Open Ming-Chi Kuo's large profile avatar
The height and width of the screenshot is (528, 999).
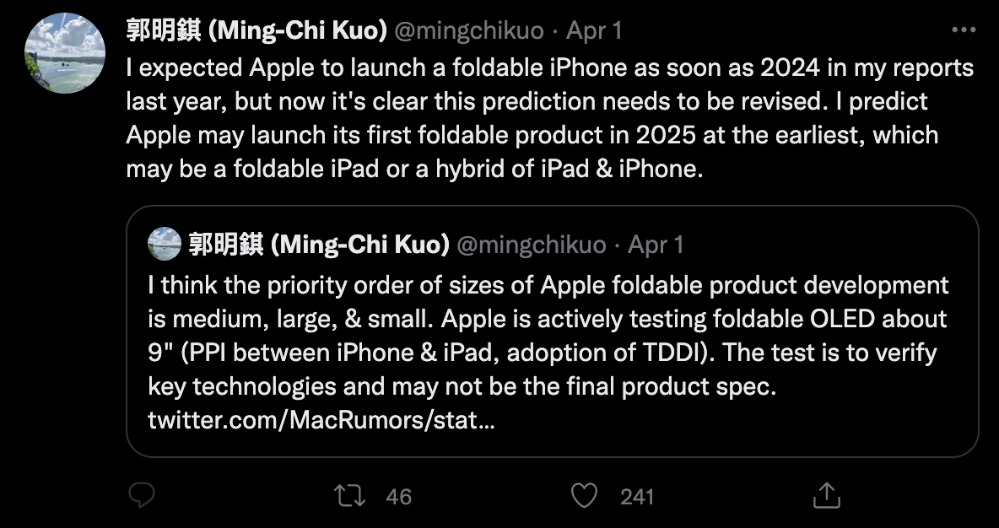(x=66, y=54)
